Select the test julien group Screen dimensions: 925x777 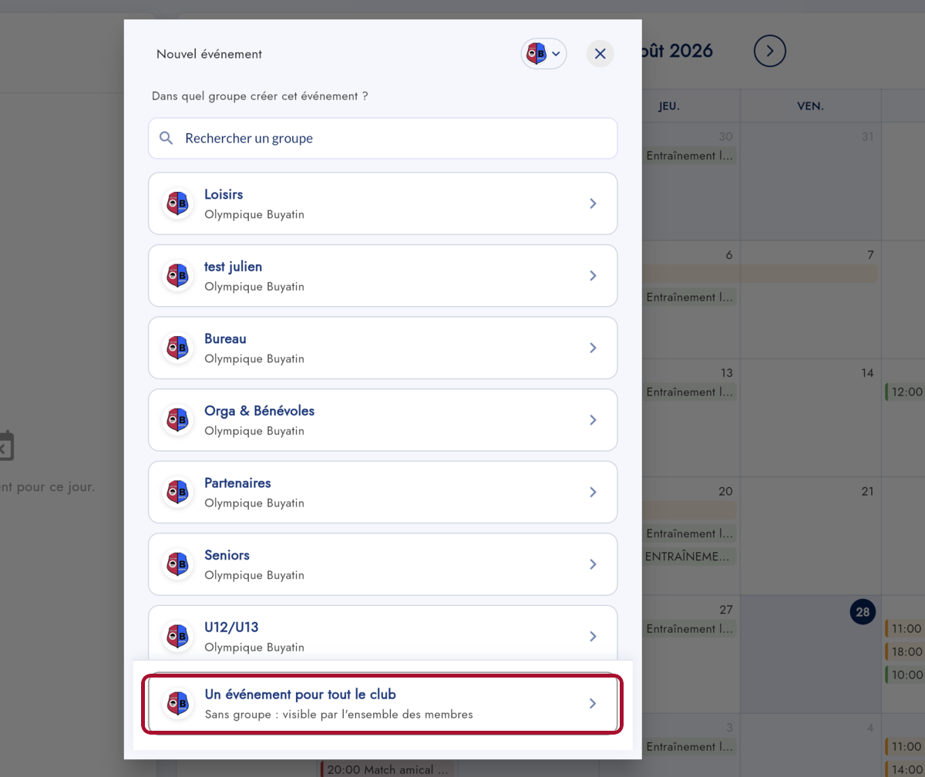[383, 276]
